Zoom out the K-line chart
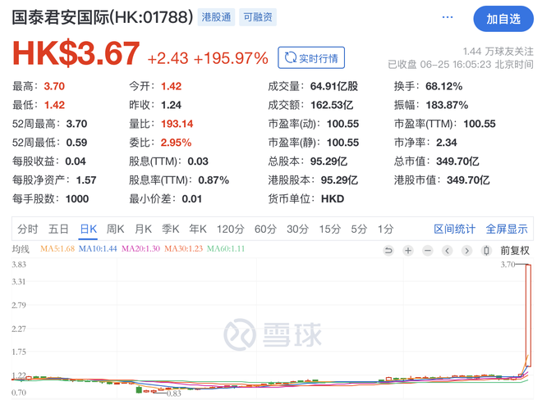The image size is (542, 400). 428,250
